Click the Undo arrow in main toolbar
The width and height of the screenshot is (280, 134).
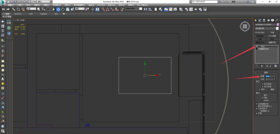[x=3, y=9]
